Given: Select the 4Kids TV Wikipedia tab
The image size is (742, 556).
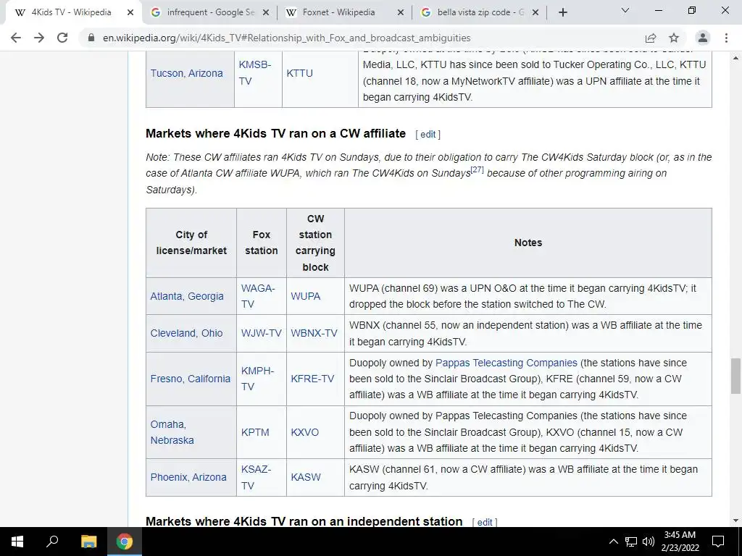Looking at the screenshot, I should tap(71, 13).
